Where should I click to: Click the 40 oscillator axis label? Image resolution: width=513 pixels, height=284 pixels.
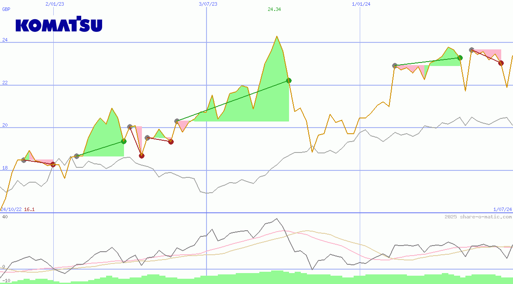click(x=5, y=217)
